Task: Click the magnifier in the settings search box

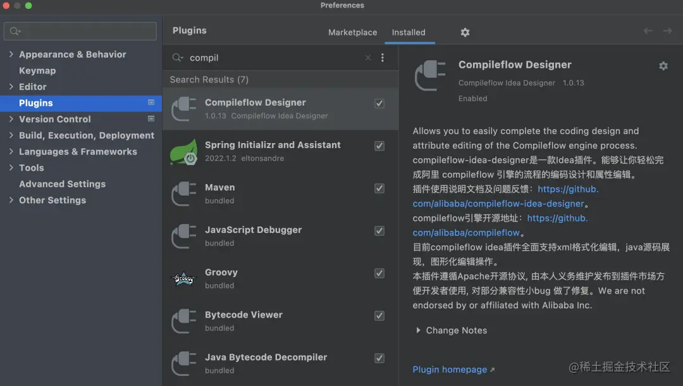Action: pyautogui.click(x=15, y=32)
